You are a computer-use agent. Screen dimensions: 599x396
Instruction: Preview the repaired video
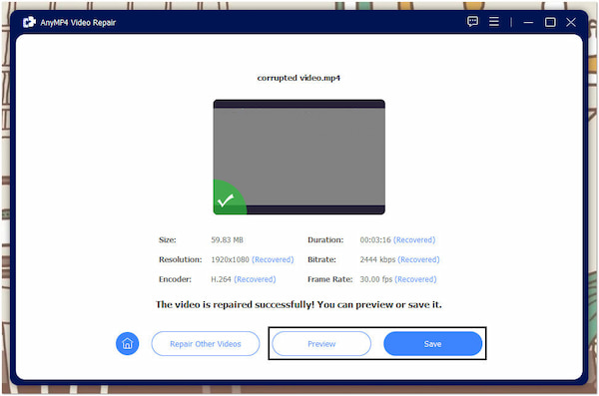[x=321, y=344]
